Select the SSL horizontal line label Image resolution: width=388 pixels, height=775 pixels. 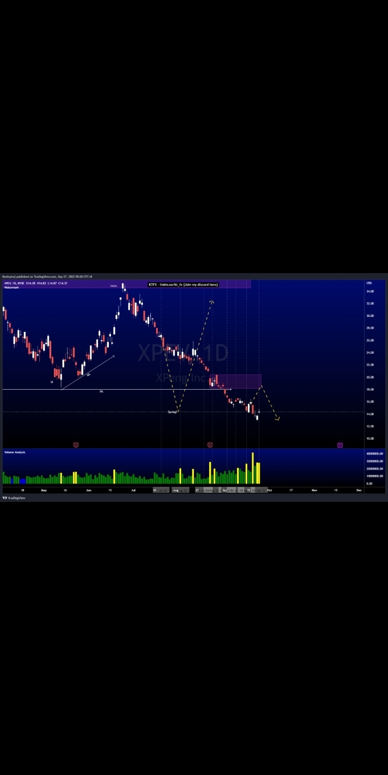point(101,391)
